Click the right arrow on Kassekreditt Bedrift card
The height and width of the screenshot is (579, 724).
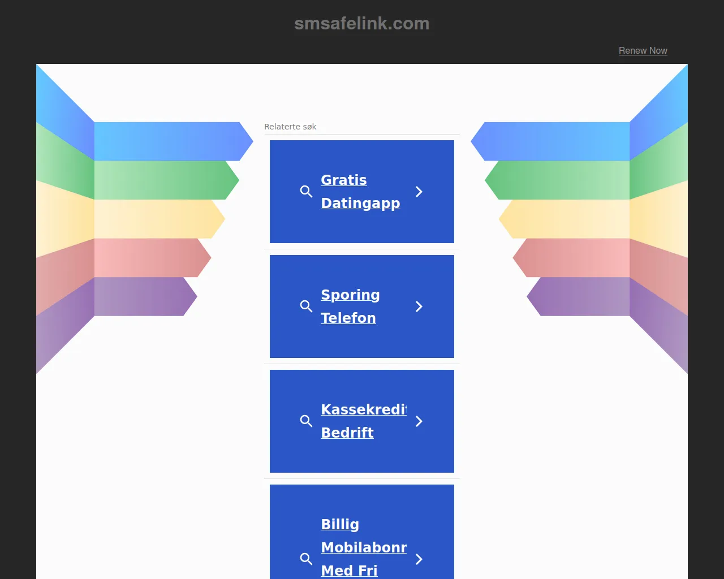tap(419, 421)
